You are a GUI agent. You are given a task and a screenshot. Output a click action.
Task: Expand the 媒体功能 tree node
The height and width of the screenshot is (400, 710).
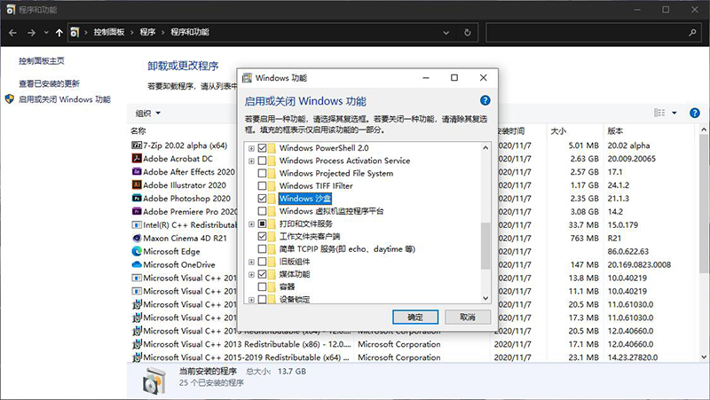(x=251, y=275)
